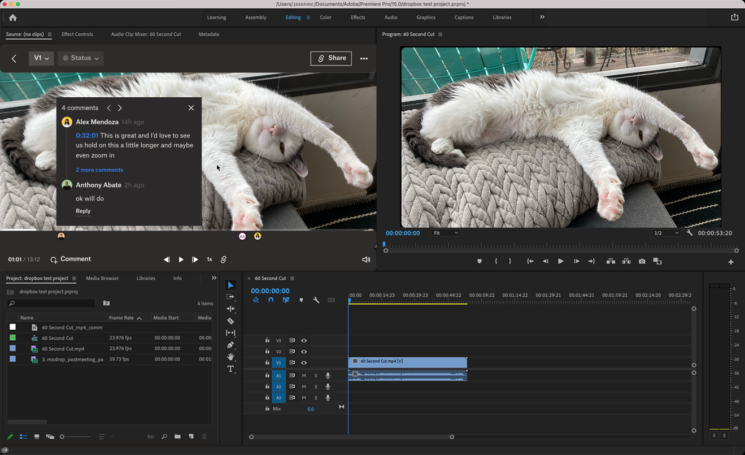Select the Track Select Forward tool
The image size is (745, 455).
click(x=230, y=296)
